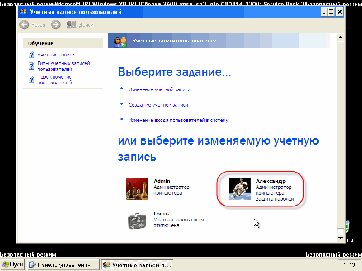Click the Home (Домой) users icon
This screenshot has height=271, width=362.
71,25
